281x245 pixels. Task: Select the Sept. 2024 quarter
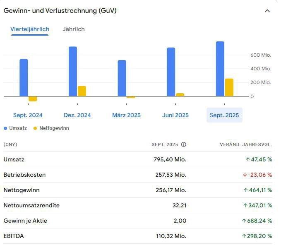[x=28, y=115]
